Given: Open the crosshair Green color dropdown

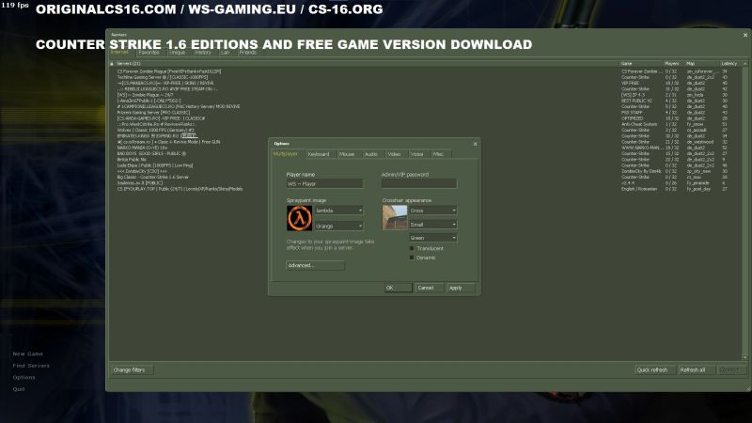Looking at the screenshot, I should [x=432, y=238].
